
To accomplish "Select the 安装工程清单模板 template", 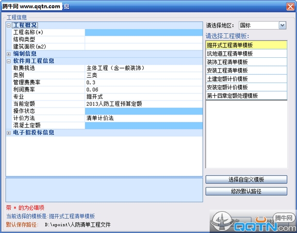I will coord(246,70).
